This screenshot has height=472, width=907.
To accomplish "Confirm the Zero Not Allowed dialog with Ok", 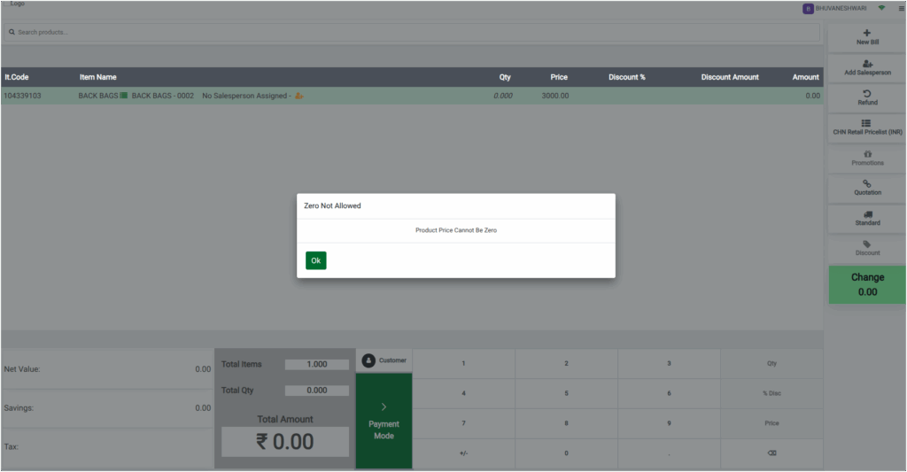I will (316, 260).
